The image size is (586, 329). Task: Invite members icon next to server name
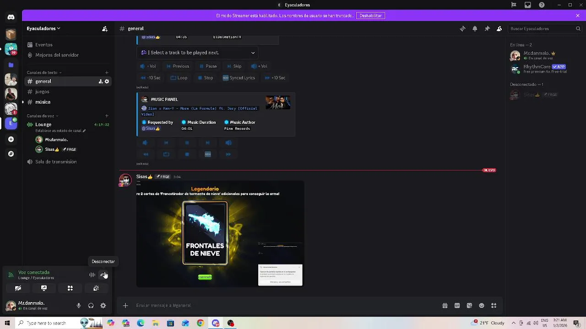point(105,28)
